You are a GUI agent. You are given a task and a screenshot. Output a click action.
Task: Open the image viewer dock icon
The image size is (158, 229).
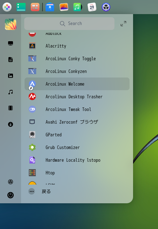coord(64,7)
